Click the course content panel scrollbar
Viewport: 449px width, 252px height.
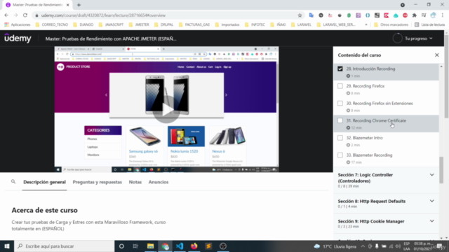pyautogui.click(x=441, y=170)
